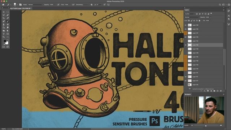Open the Edit Toolbar three-dots button
Screen dimensions: 231x130
(8, 37)
